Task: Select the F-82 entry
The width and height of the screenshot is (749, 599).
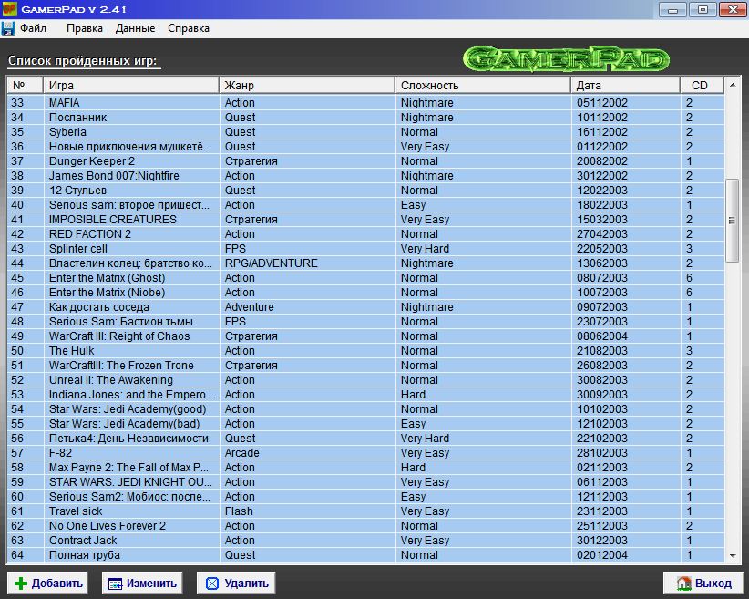Action: coord(366,453)
